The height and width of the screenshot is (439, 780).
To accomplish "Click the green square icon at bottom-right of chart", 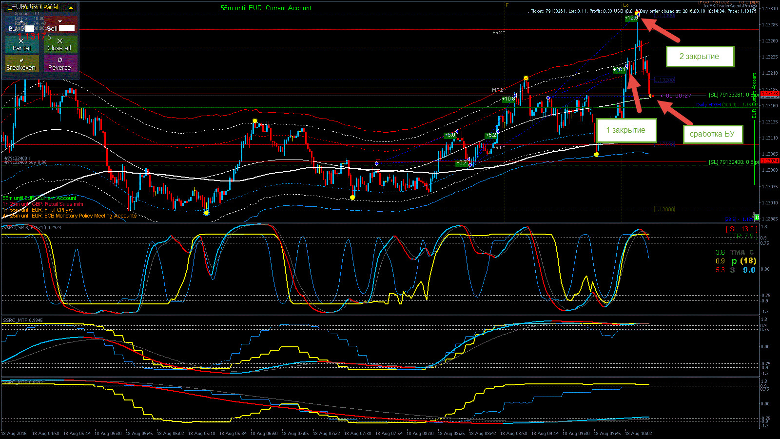I will (756, 217).
